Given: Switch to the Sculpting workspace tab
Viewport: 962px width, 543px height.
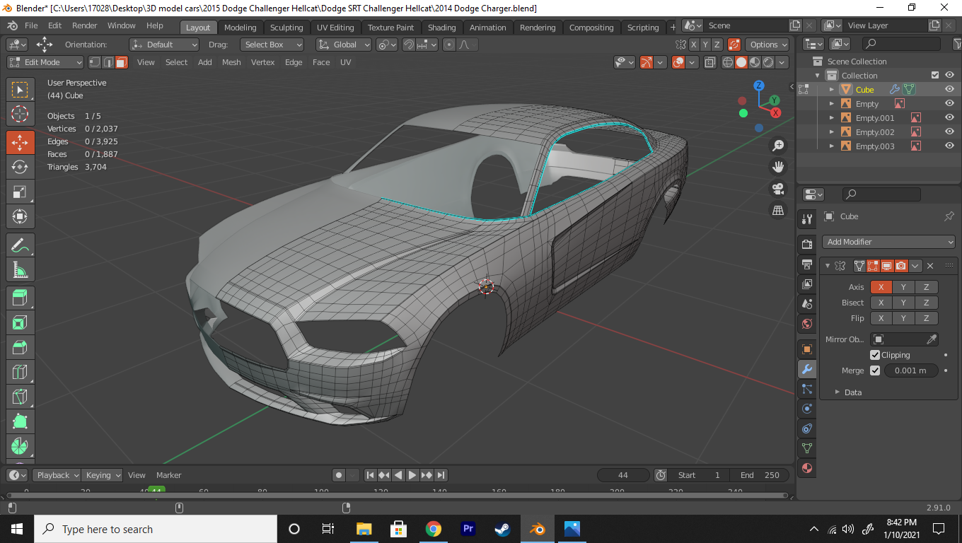Looking at the screenshot, I should (x=286, y=28).
